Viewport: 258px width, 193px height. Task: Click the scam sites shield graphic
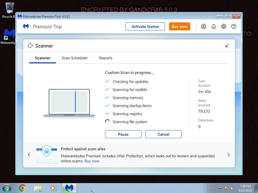tap(47, 154)
